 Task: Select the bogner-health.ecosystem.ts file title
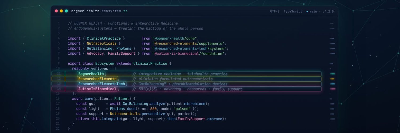pyautogui.click(x=99, y=11)
